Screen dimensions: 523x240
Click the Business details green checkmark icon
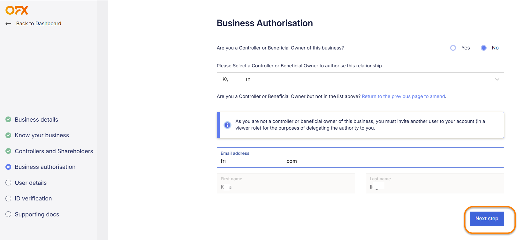(x=8, y=120)
